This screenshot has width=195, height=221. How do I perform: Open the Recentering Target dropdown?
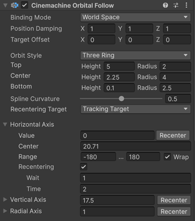(x=136, y=109)
